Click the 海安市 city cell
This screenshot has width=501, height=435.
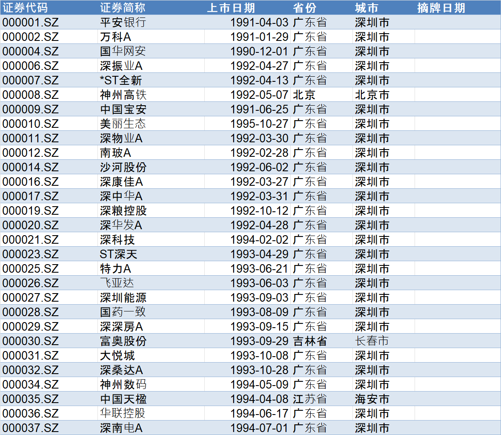coord(384,399)
